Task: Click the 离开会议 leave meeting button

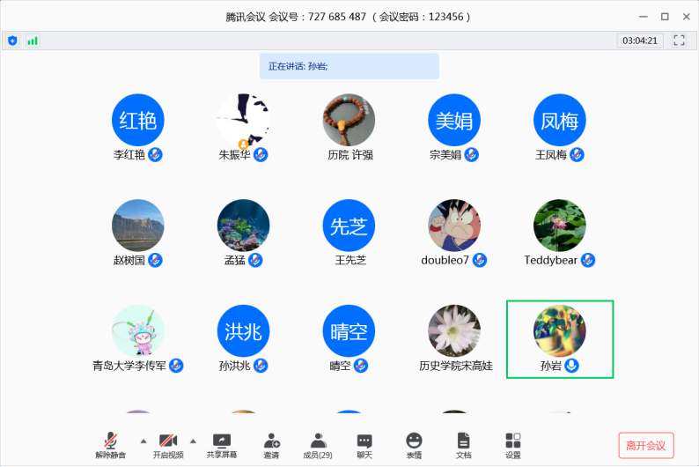Action: pyautogui.click(x=646, y=445)
